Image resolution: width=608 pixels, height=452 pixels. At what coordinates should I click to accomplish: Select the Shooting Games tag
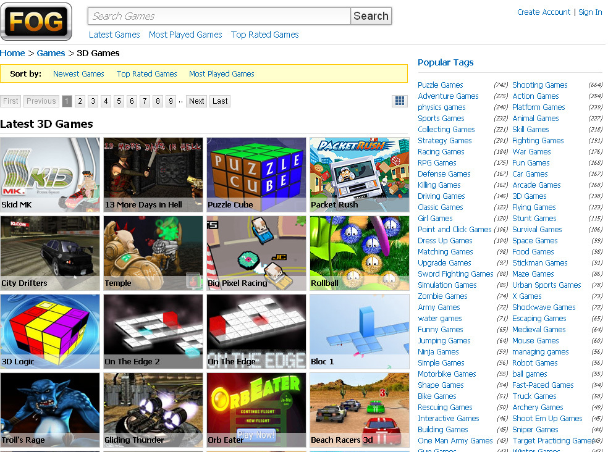click(539, 85)
